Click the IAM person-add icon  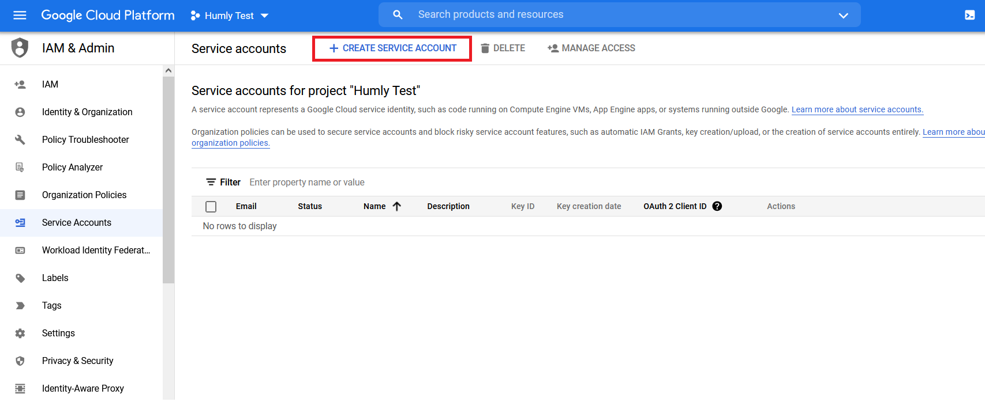click(20, 85)
